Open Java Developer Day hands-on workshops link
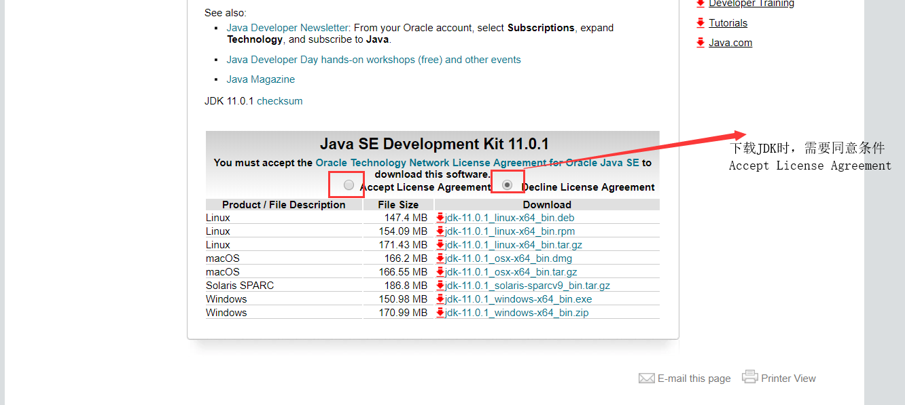The height and width of the screenshot is (405, 905). (374, 60)
